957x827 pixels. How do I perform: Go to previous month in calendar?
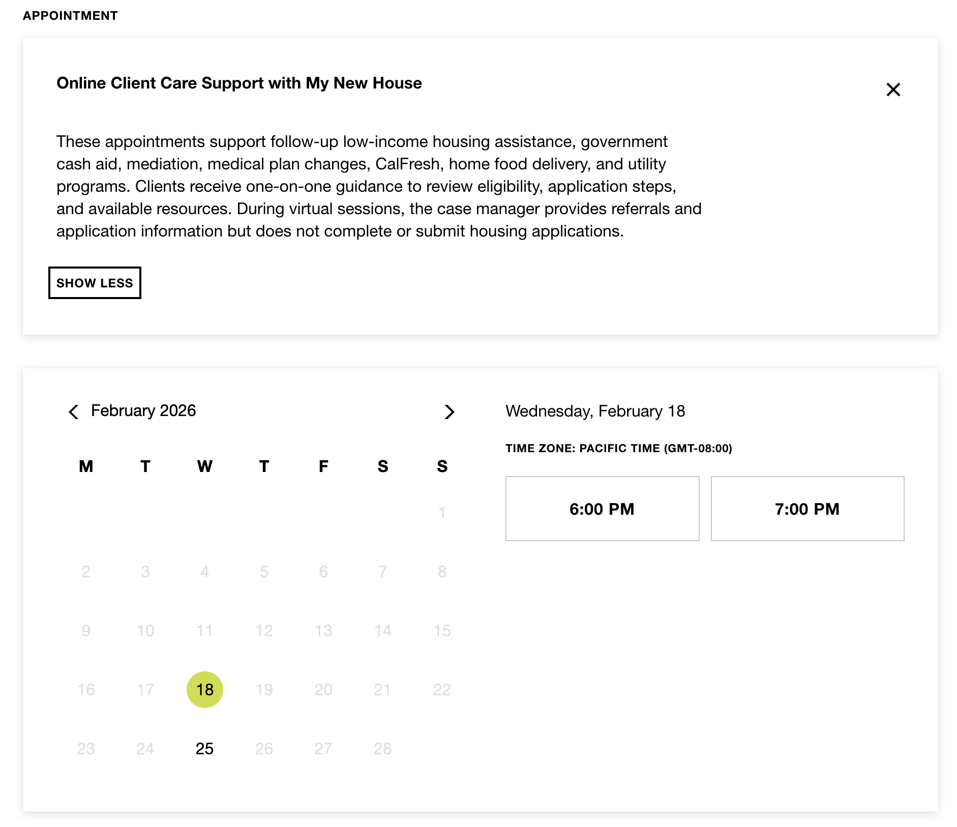pyautogui.click(x=74, y=411)
